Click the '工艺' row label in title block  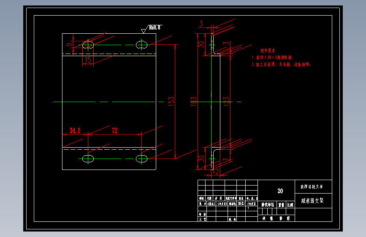(x=202, y=219)
